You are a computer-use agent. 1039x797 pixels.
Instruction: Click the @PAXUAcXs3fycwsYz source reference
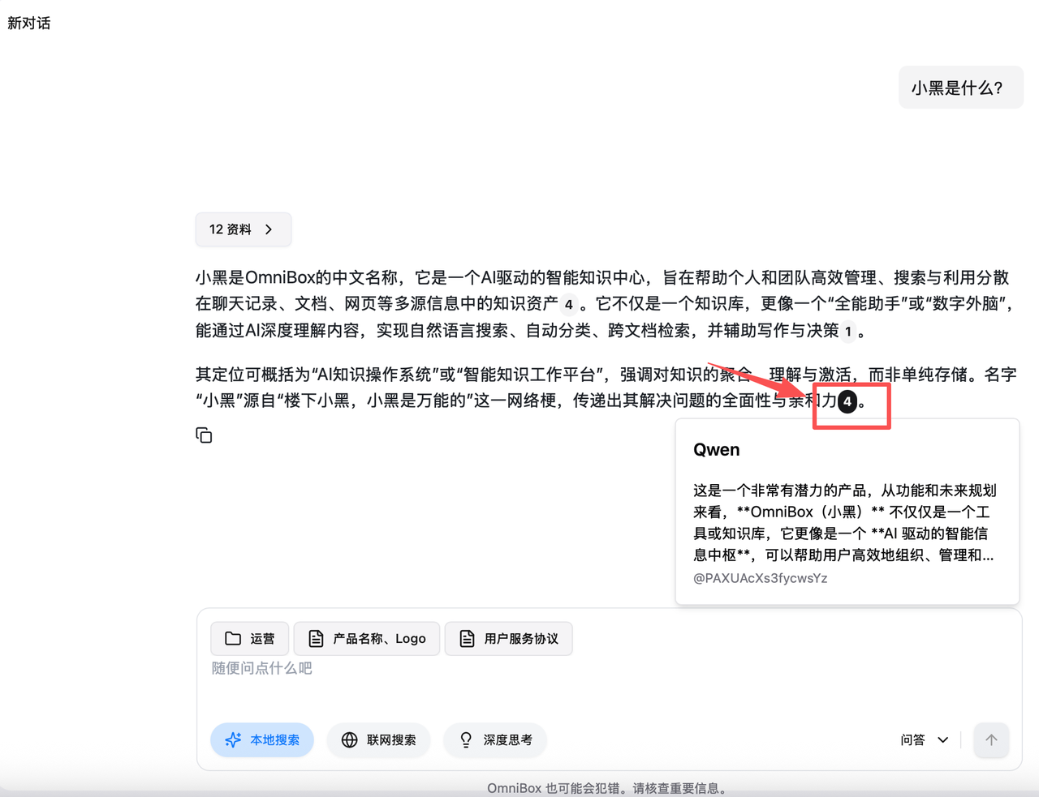coord(760,578)
